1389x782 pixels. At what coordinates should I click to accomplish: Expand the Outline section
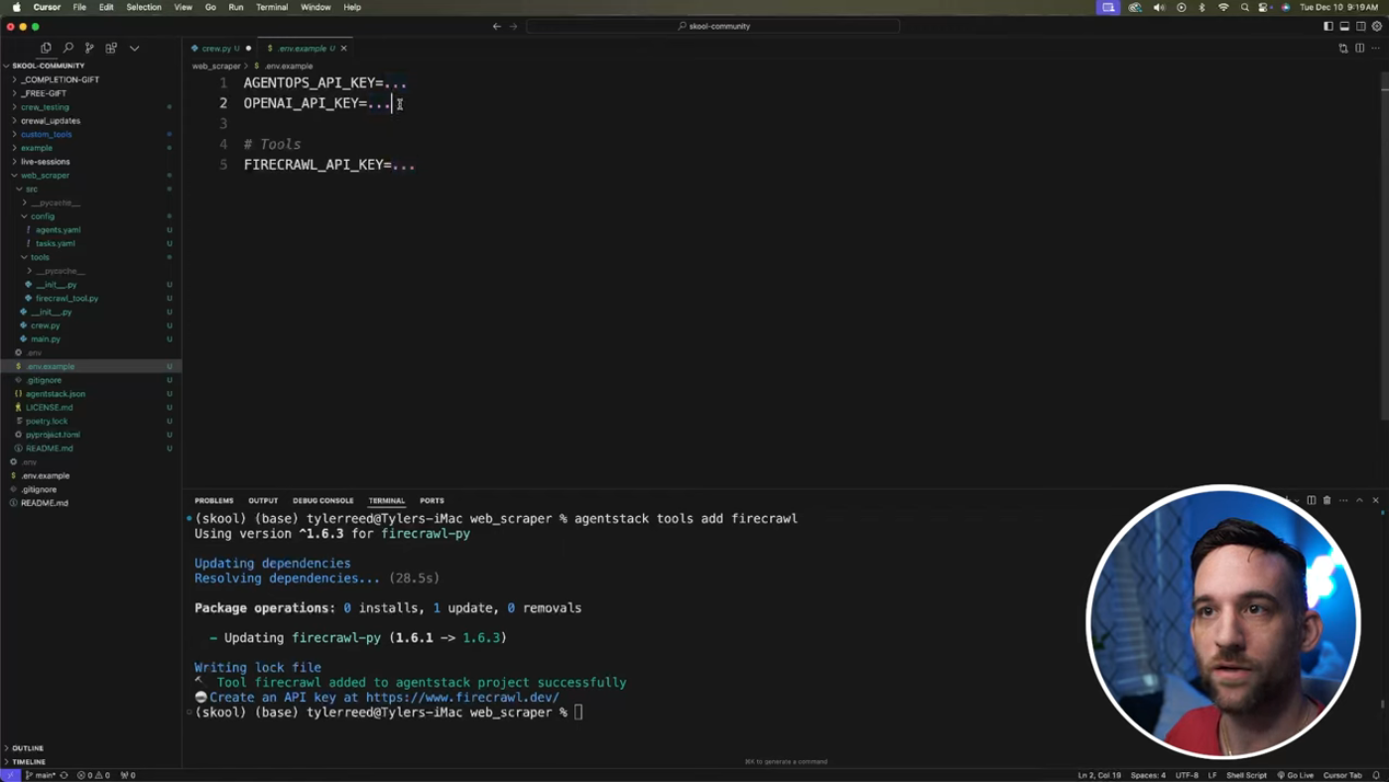point(28,748)
